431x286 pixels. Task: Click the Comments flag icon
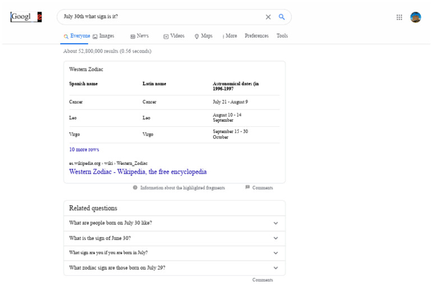tap(247, 188)
